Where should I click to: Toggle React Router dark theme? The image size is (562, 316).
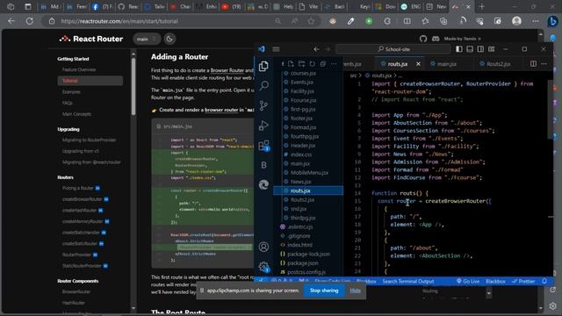[169, 39]
